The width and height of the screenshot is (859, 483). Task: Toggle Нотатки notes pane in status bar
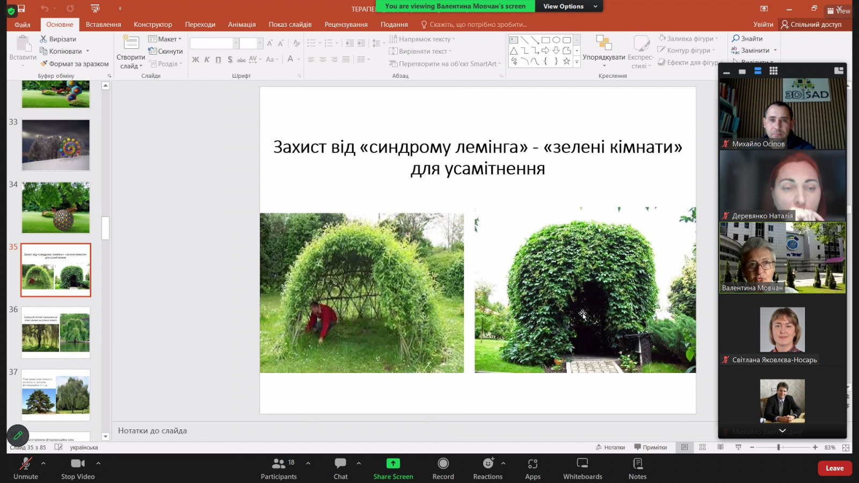(x=610, y=447)
